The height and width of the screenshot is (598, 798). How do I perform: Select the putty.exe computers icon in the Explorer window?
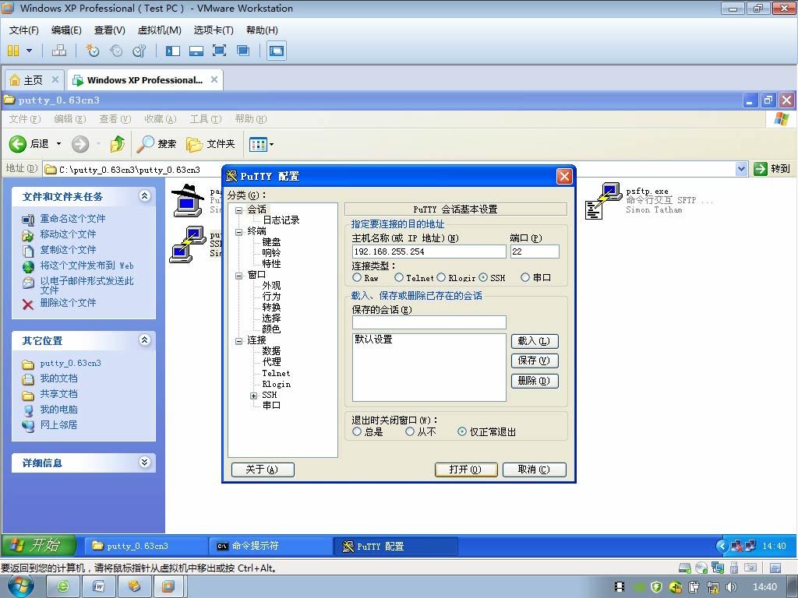pyautogui.click(x=187, y=244)
